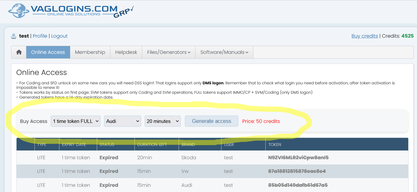Switch to the Online Access tab
The width and height of the screenshot is (417, 192).
click(48, 52)
